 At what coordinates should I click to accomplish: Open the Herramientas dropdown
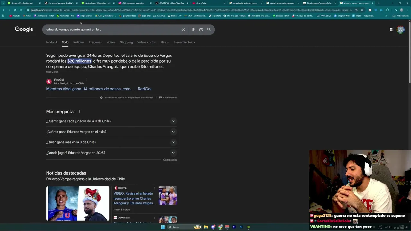click(185, 42)
